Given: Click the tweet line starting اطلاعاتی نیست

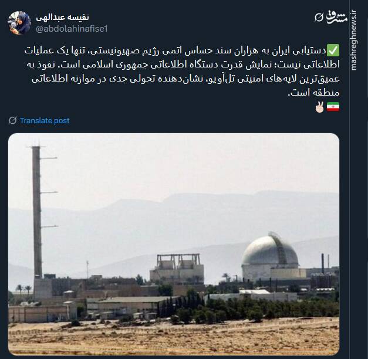Looking at the screenshot, I should (183, 65).
